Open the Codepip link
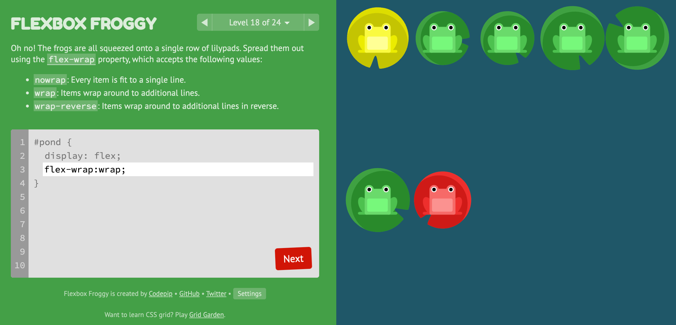This screenshot has width=676, height=325. coord(160,294)
